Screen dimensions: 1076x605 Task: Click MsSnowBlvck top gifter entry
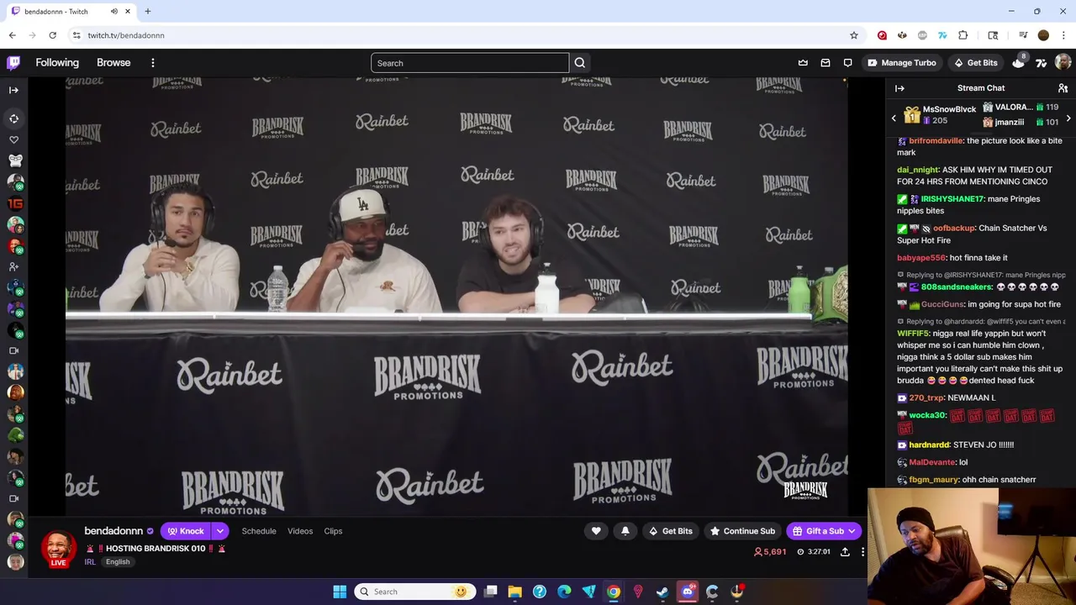[939, 115]
